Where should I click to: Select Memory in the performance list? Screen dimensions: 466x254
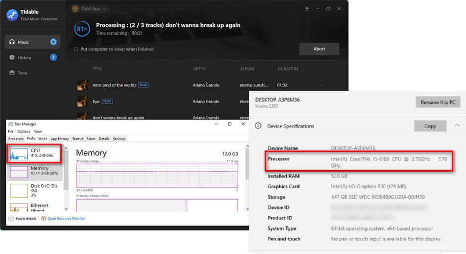pos(35,172)
